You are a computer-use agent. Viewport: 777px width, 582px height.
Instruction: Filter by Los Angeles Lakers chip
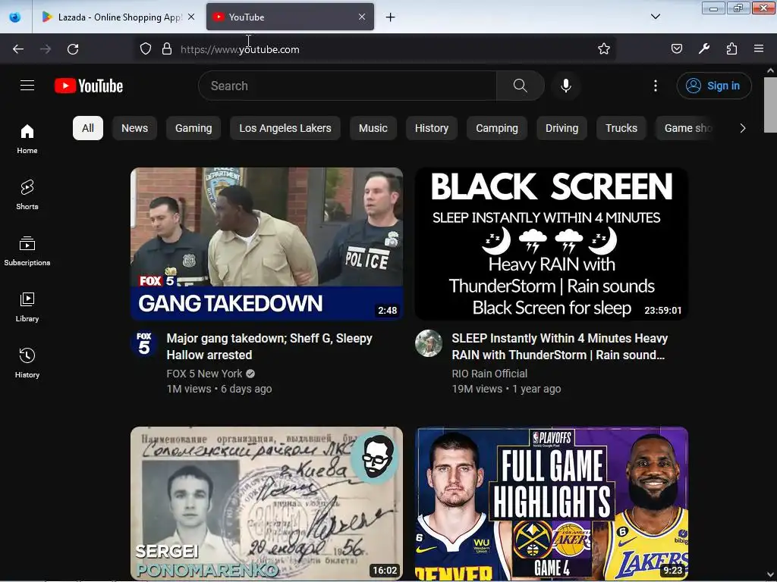click(285, 128)
